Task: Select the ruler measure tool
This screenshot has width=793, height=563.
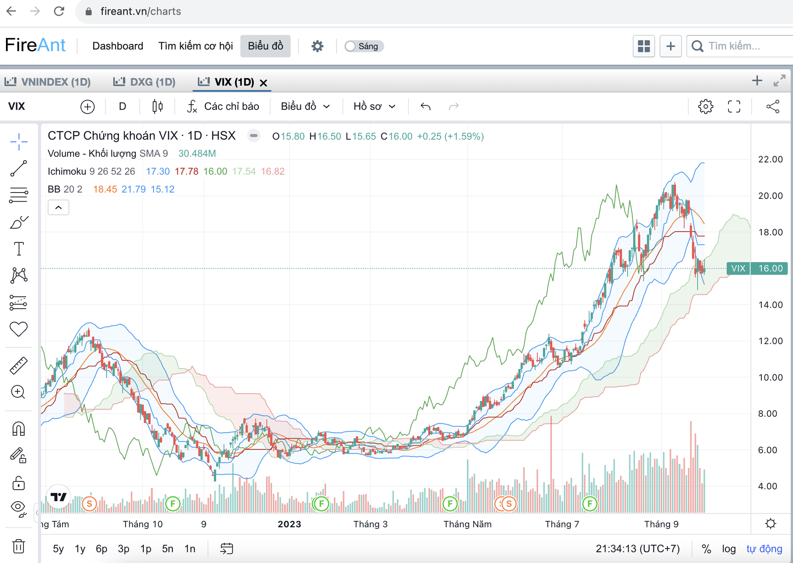Action: [x=19, y=365]
